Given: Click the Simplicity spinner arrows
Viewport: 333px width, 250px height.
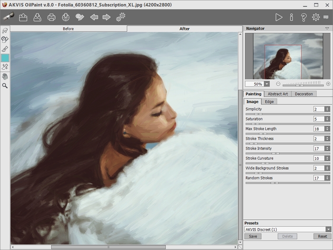Looking at the screenshot, I should tap(327, 109).
